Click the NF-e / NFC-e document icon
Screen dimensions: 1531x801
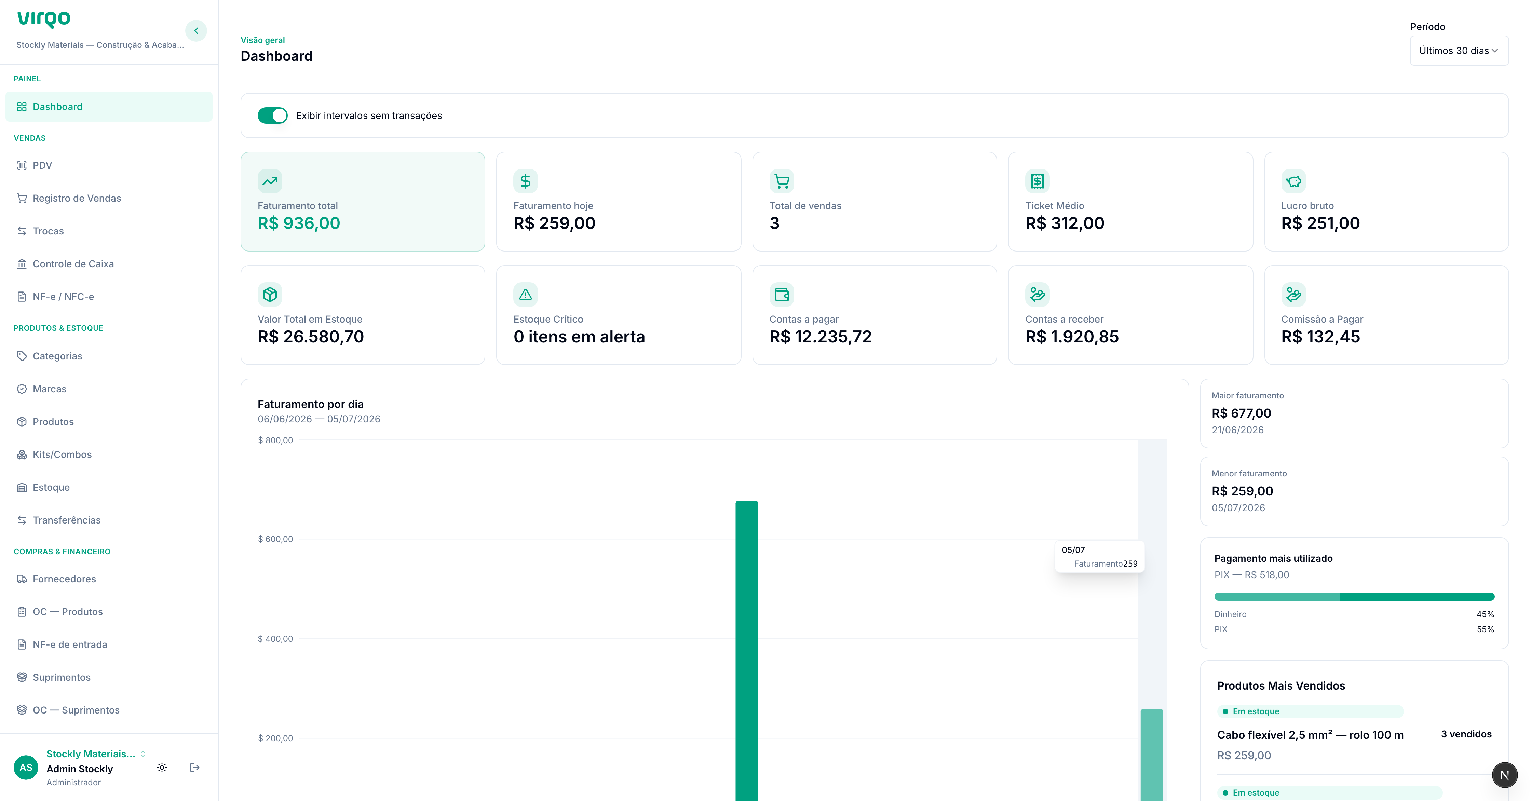[22, 297]
